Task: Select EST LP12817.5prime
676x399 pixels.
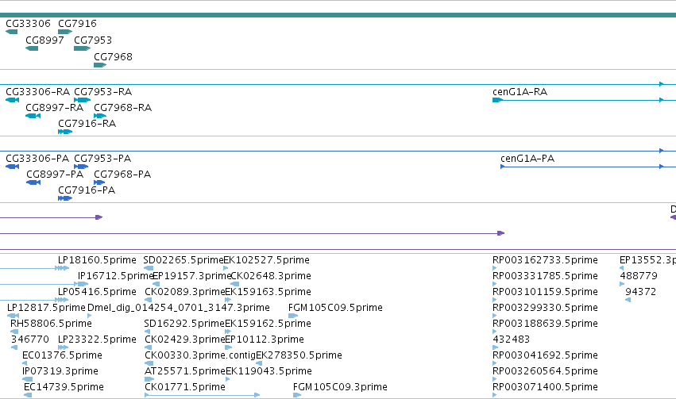Action: click(x=46, y=308)
